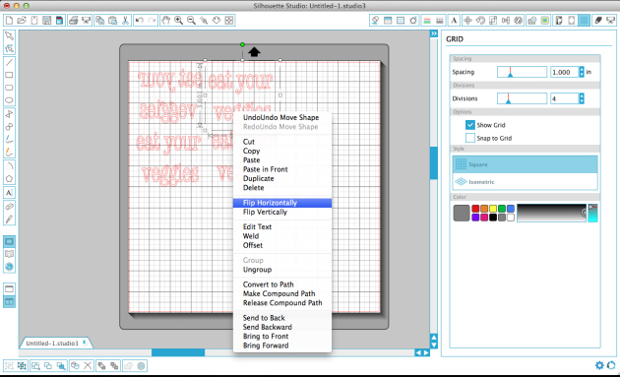Open preferences gear icon at bottom right
Image resolution: width=620 pixels, height=377 pixels.
[x=599, y=365]
